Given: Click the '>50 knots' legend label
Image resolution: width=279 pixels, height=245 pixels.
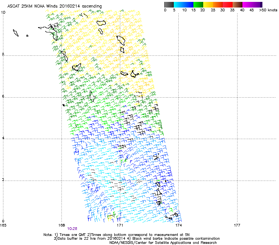Looking at the screenshot, I should [x=268, y=10].
